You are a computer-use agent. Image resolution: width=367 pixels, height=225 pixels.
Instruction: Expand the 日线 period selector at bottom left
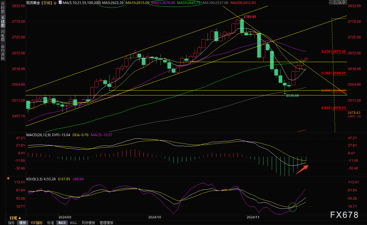tap(15, 218)
